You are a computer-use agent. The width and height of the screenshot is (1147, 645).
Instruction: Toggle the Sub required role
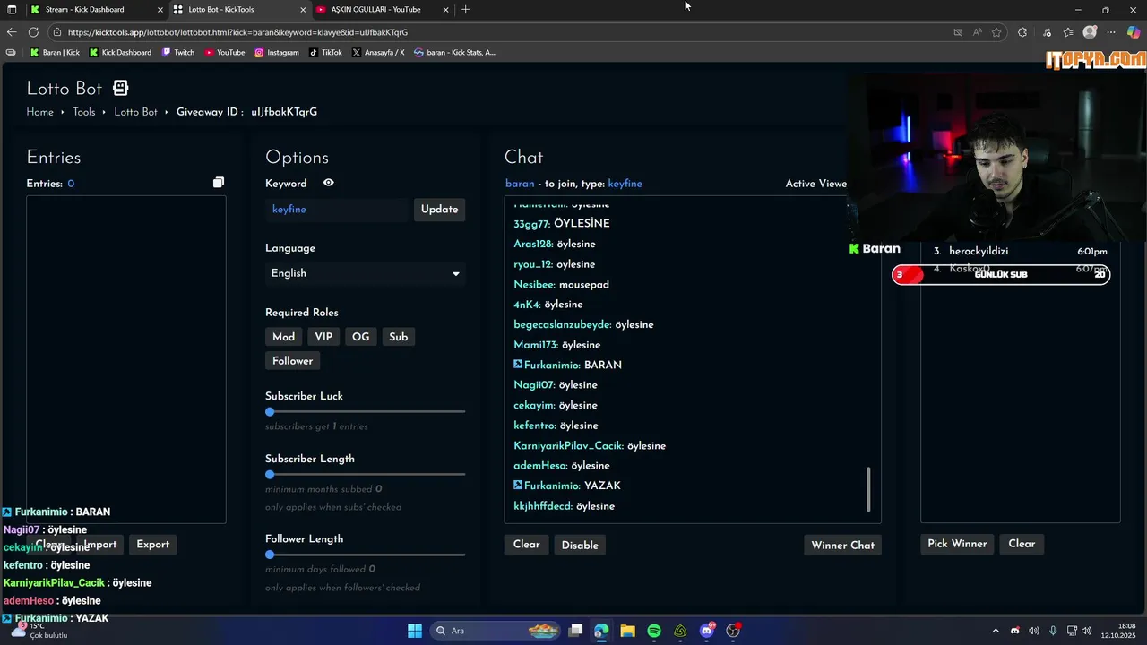(x=398, y=337)
